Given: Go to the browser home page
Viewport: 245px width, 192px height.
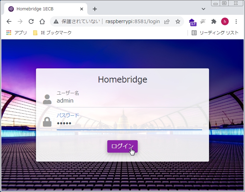Looking at the screenshot, I should [42, 21].
